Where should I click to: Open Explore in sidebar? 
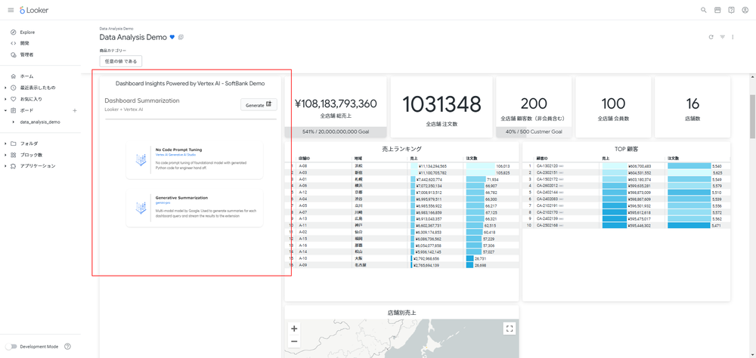pyautogui.click(x=27, y=32)
